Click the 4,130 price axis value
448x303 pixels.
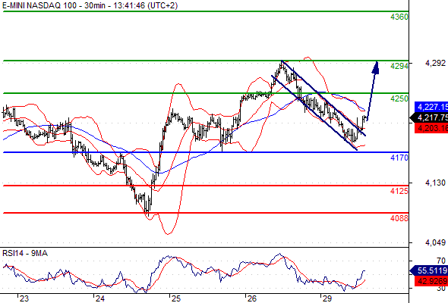click(435, 183)
